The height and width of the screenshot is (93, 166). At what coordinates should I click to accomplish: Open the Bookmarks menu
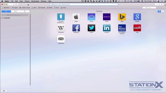pyautogui.click(x=35, y=1)
